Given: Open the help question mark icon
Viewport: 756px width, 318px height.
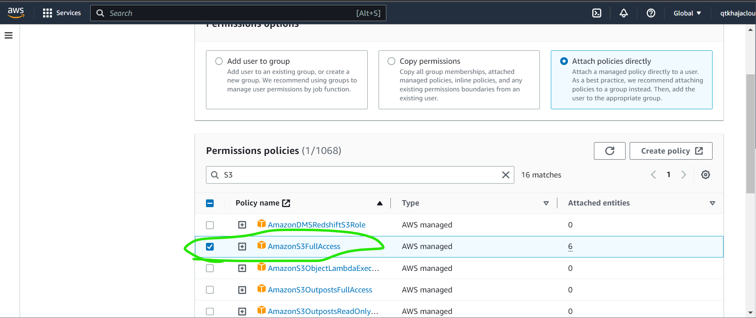Looking at the screenshot, I should tap(651, 13).
